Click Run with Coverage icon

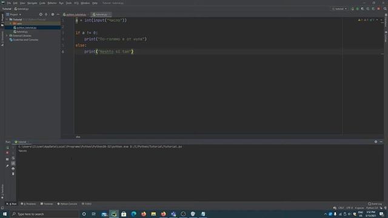(363, 9)
